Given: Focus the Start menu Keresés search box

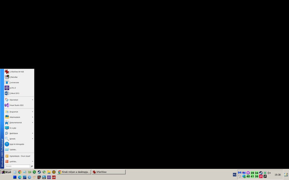Looking at the screenshot, I should (x=17, y=166).
